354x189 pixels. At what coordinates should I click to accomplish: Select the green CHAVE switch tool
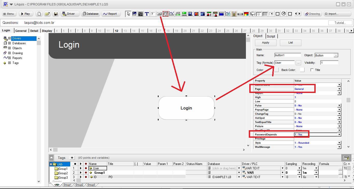tap(184, 14)
